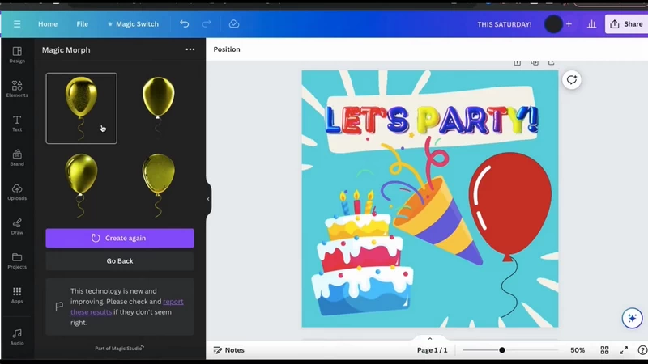This screenshot has width=648, height=364.
Task: Adjust the zoom slider handle
Action: tap(501, 350)
